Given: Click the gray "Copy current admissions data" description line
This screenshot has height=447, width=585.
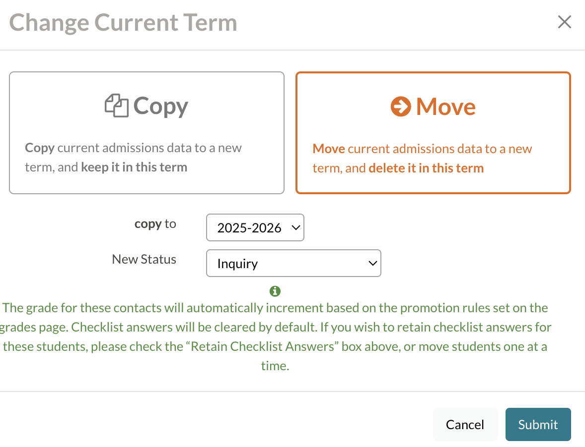Looking at the screenshot, I should (133, 148).
